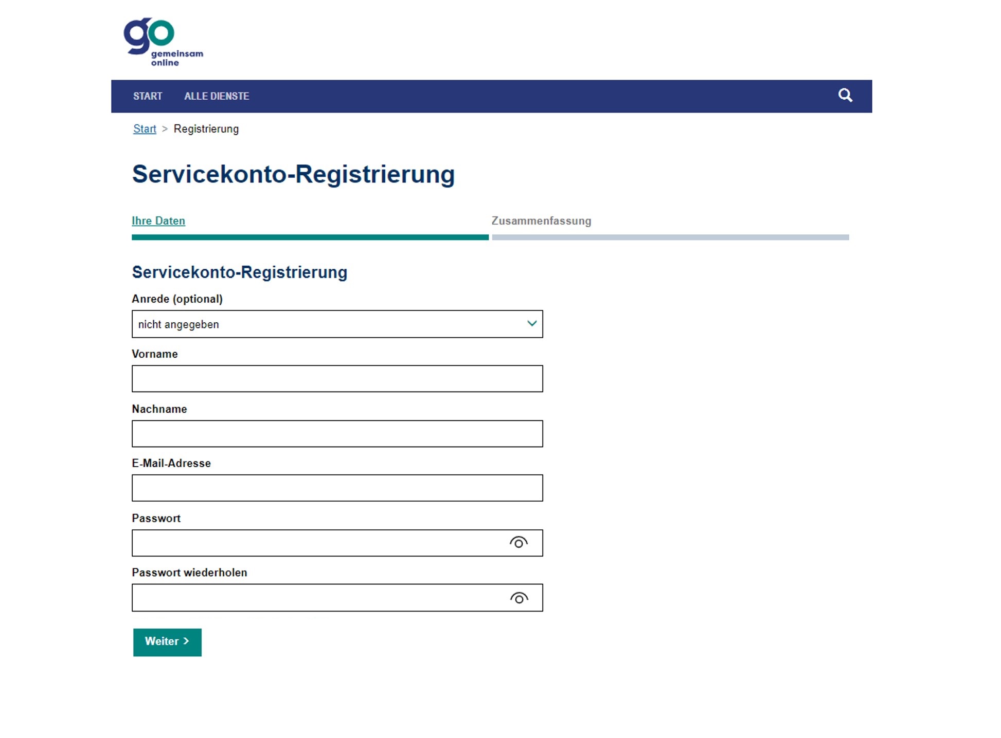
Task: Follow the Start breadcrumb link
Action: coord(145,129)
